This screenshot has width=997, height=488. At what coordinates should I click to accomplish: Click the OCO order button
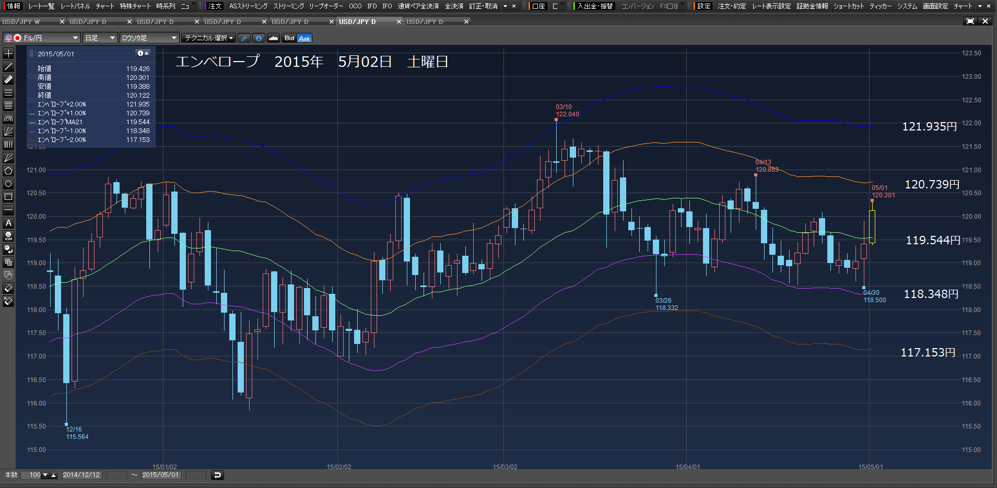(x=355, y=6)
